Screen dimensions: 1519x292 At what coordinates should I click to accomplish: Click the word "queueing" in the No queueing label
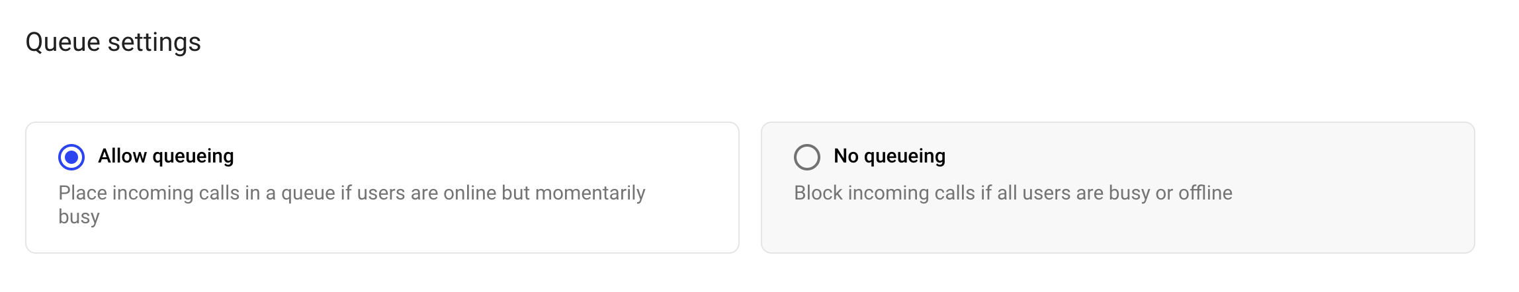pyautogui.click(x=904, y=156)
